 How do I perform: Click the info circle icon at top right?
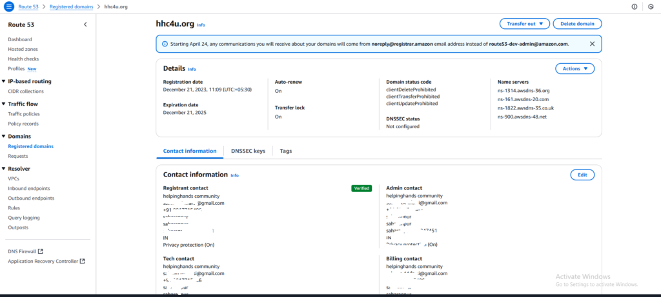[x=635, y=6]
